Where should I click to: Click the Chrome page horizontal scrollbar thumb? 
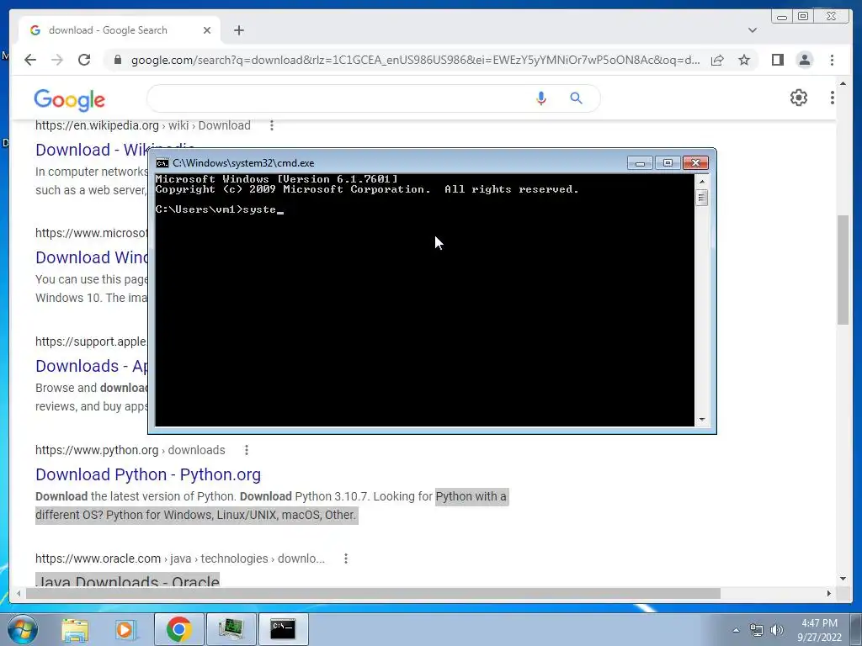pos(373,593)
